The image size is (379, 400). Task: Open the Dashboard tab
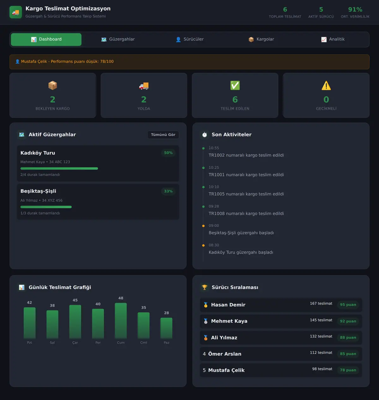(x=46, y=39)
